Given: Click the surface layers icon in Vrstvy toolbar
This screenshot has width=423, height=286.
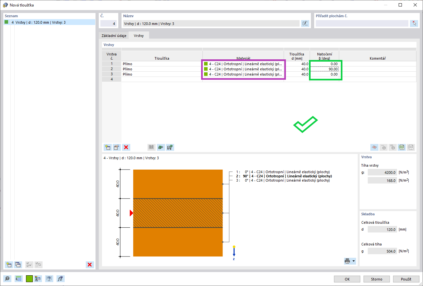Looking at the screenshot, I should coord(375,147).
